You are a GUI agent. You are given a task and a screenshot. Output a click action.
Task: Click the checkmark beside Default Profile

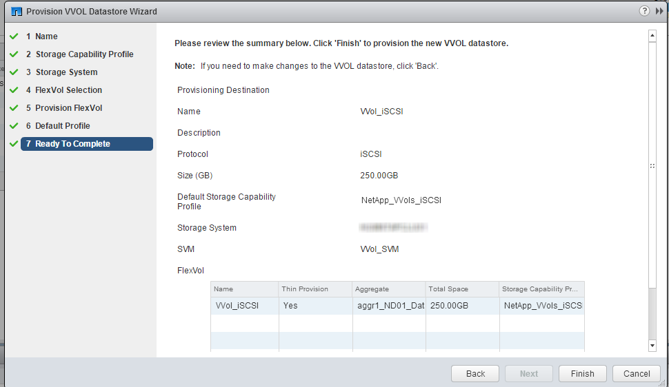pyautogui.click(x=13, y=126)
